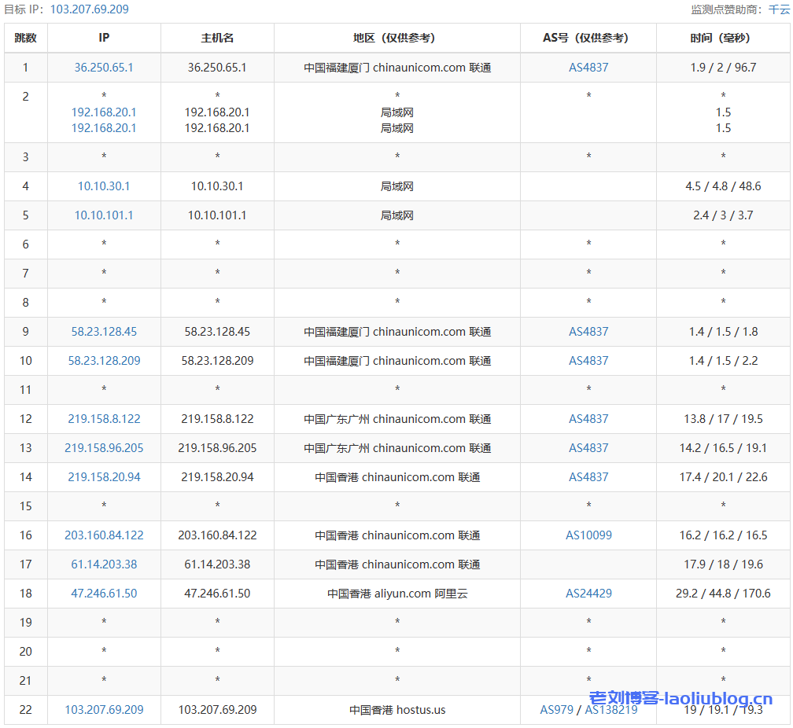Click the 47.246.61.50 IP link
Screen dimensions: 793x728
(x=104, y=594)
